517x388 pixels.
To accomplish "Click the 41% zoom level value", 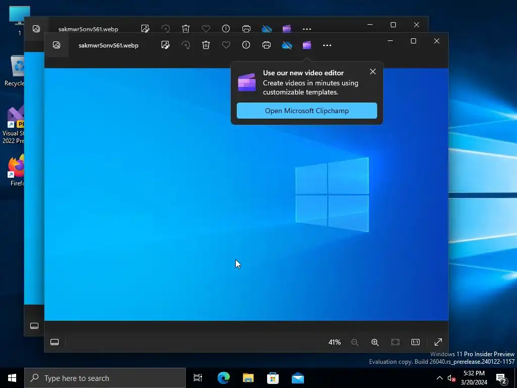I will pyautogui.click(x=335, y=342).
